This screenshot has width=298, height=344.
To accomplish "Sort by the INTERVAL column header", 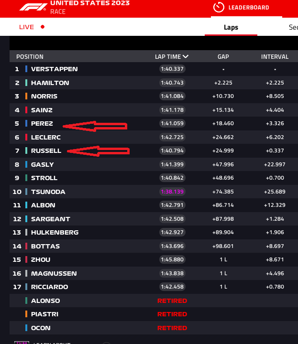I will 275,56.
